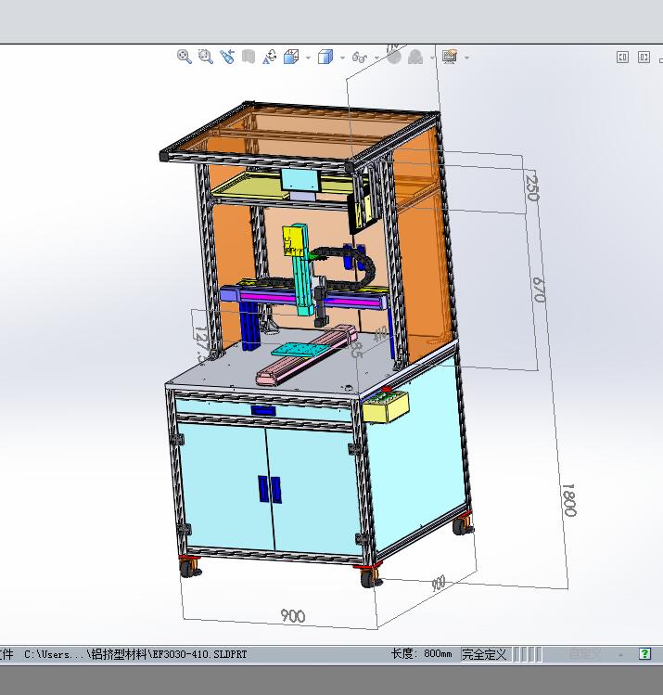
Task: Click the 完全定义 status field
Action: tap(484, 654)
